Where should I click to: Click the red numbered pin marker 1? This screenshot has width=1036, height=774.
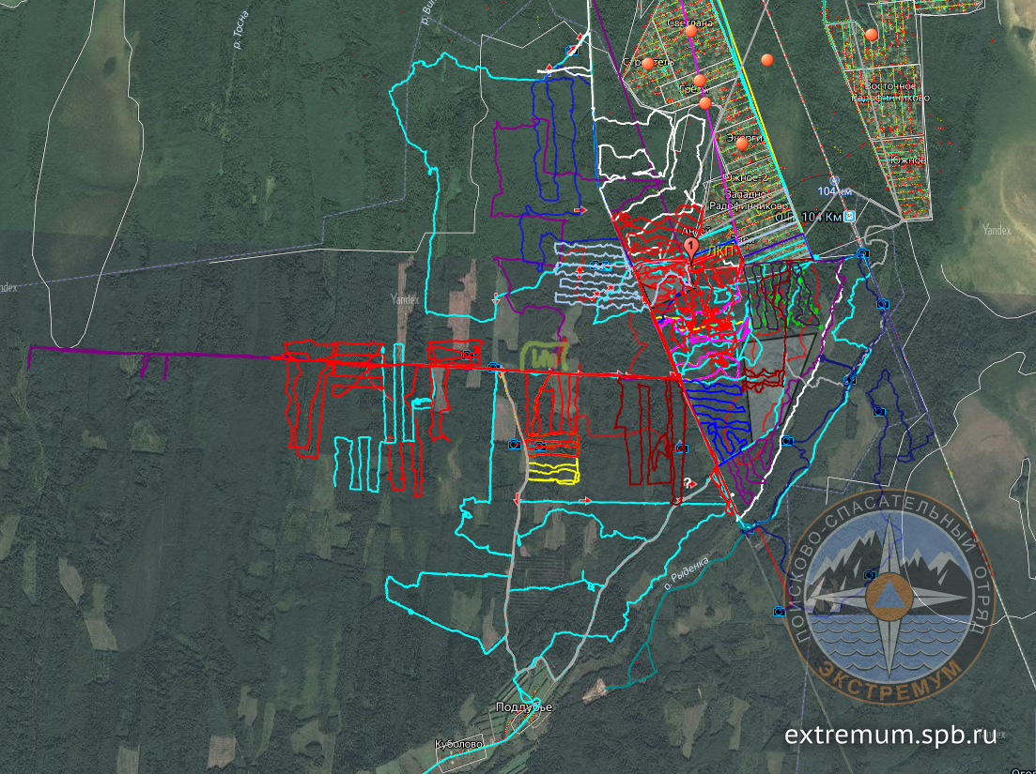pos(691,249)
